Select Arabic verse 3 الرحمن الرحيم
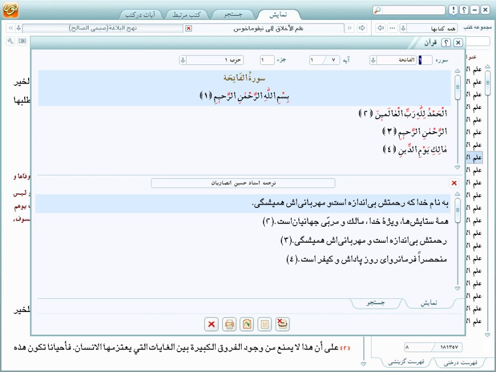The image size is (496, 372). click(415, 132)
